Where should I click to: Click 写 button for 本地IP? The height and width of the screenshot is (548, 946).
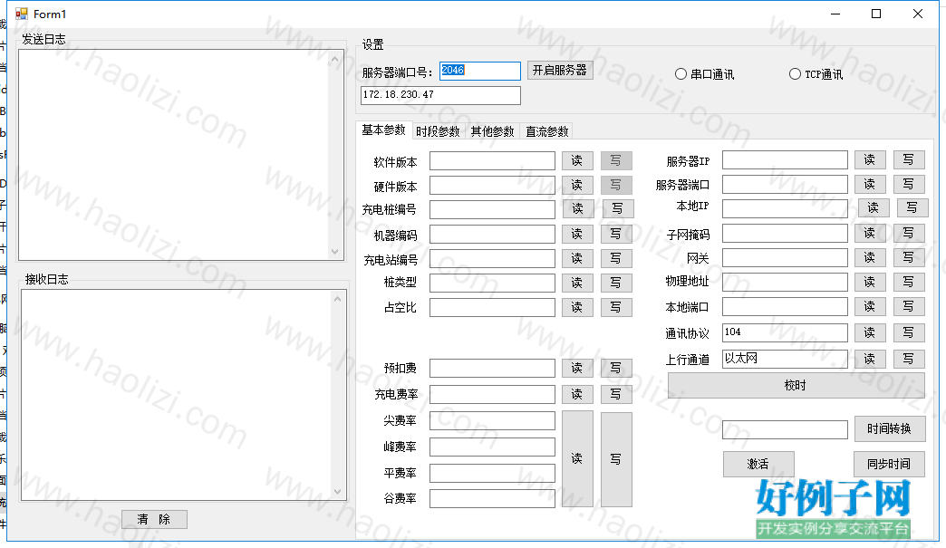[x=912, y=208]
